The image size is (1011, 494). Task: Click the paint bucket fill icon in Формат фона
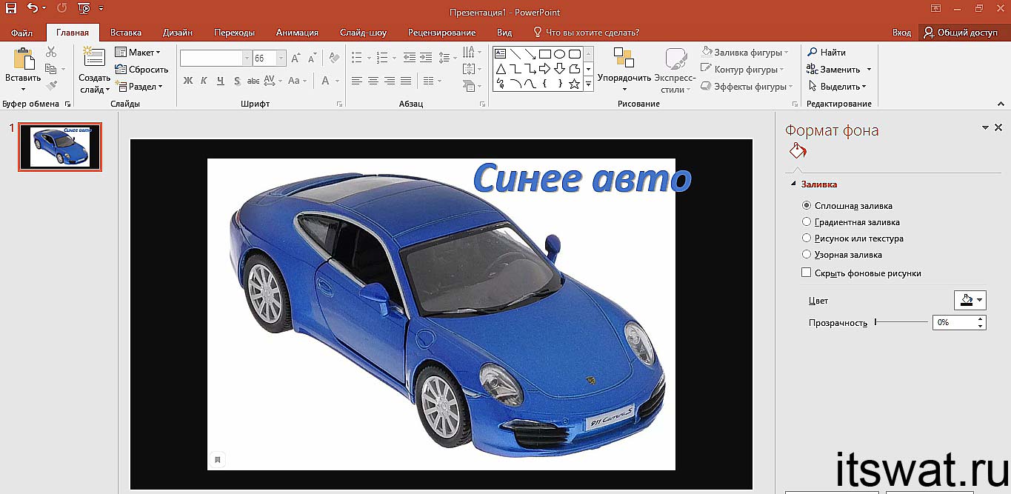pyautogui.click(x=798, y=152)
